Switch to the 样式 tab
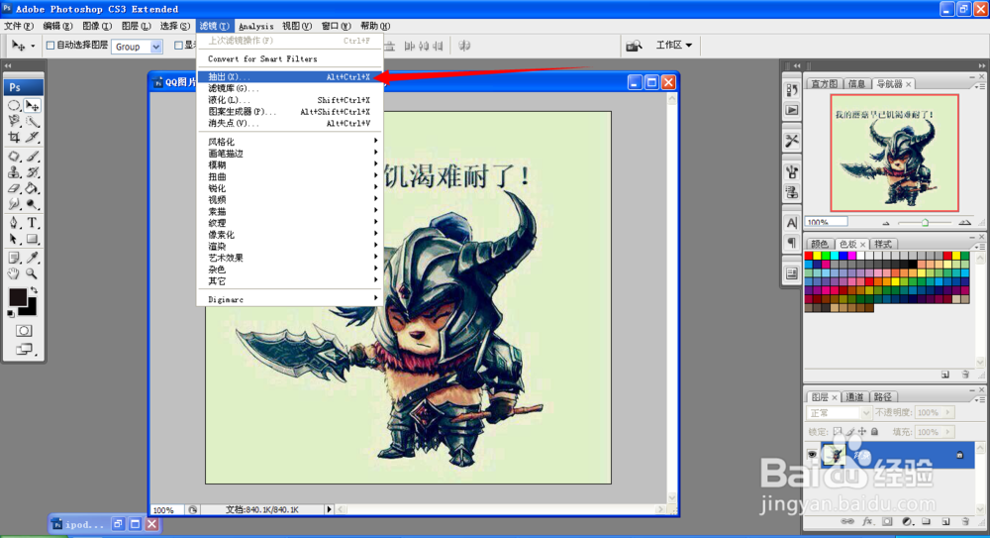The image size is (990, 538). (x=883, y=244)
